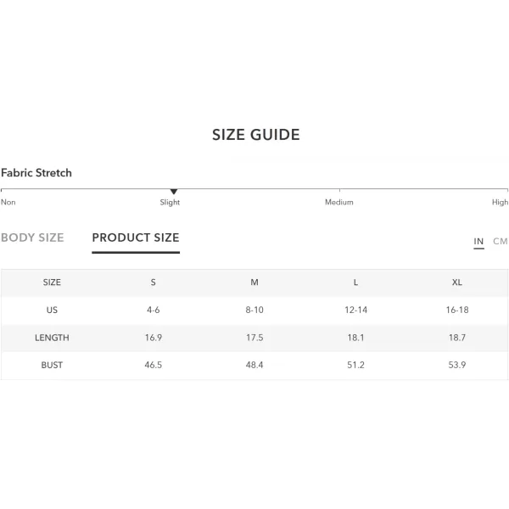509x509 pixels.
Task: Select the PRODUCT SIZE tab
Action: pyautogui.click(x=136, y=238)
